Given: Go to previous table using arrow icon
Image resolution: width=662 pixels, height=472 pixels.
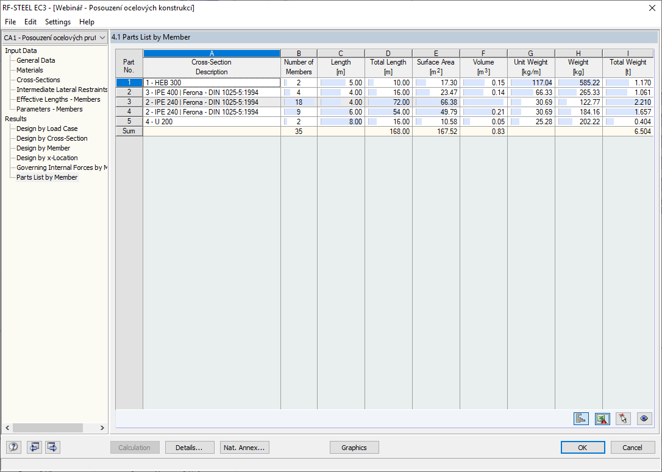Looking at the screenshot, I should 34,446.
